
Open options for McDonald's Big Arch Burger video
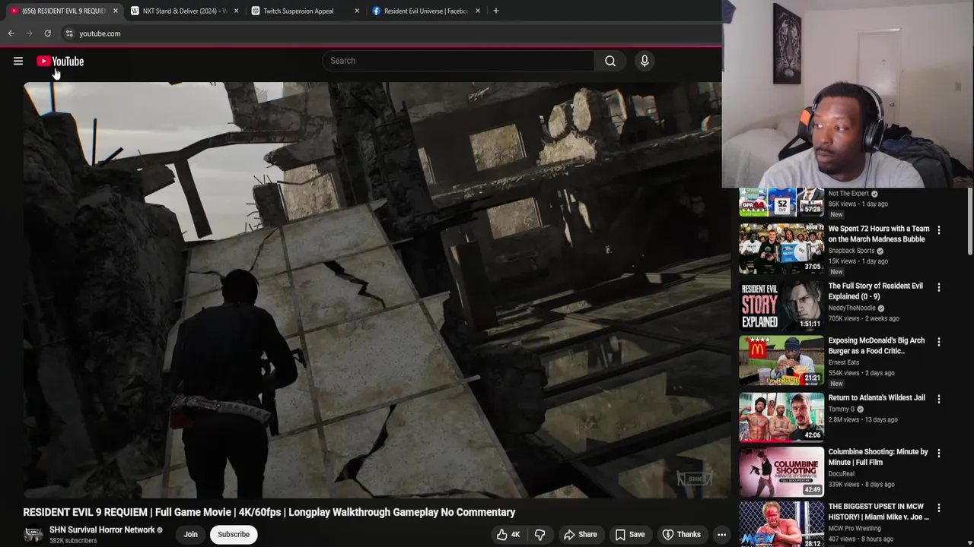point(939,342)
